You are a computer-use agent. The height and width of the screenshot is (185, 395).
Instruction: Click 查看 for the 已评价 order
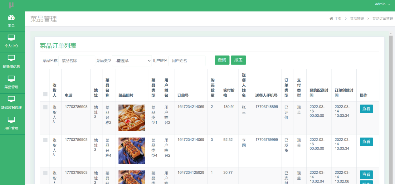(366, 109)
